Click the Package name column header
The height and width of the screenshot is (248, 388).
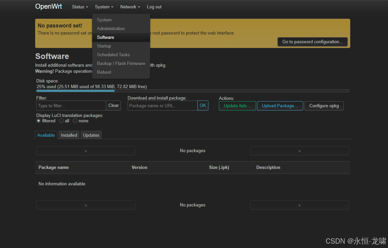pos(54,168)
